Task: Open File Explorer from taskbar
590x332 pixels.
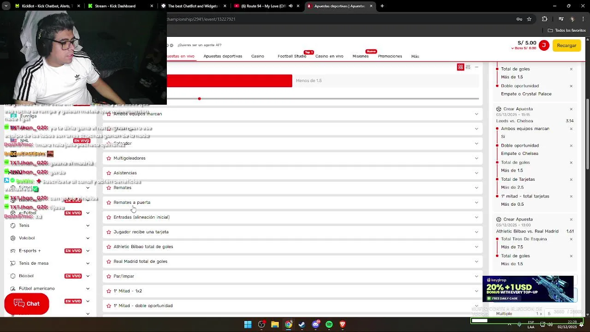Action: (x=275, y=325)
